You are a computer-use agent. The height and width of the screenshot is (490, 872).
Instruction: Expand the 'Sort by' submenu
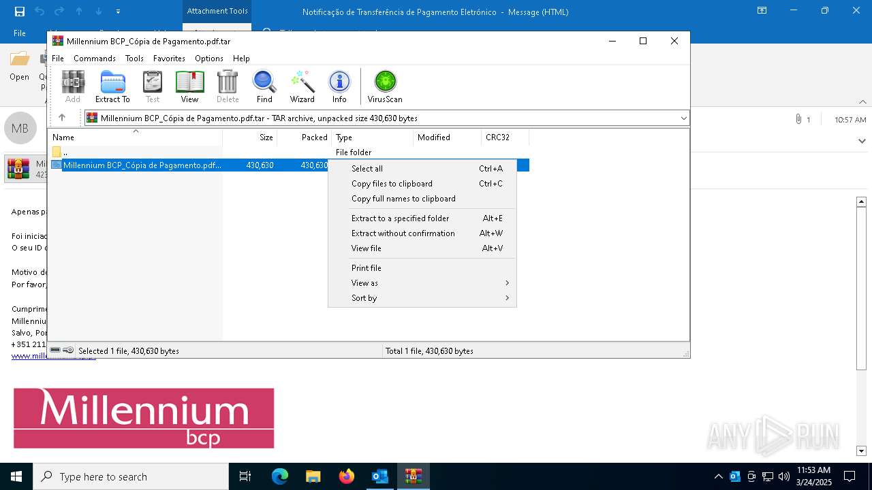[x=507, y=298]
